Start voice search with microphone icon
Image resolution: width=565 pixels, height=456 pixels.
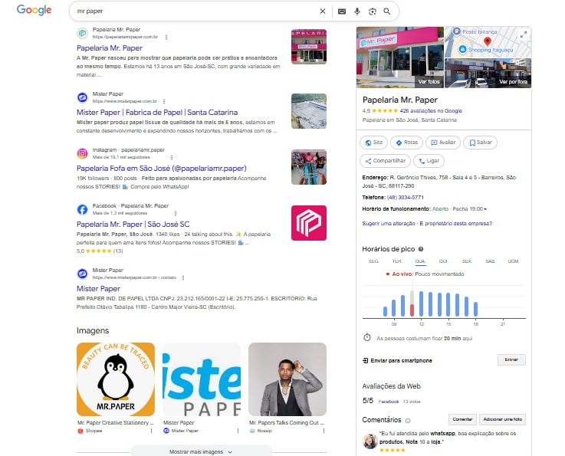tap(357, 11)
